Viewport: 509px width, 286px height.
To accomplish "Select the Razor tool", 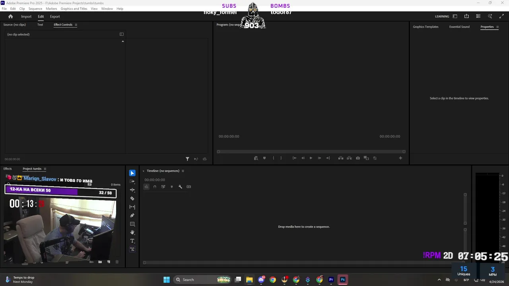I will pos(132,199).
